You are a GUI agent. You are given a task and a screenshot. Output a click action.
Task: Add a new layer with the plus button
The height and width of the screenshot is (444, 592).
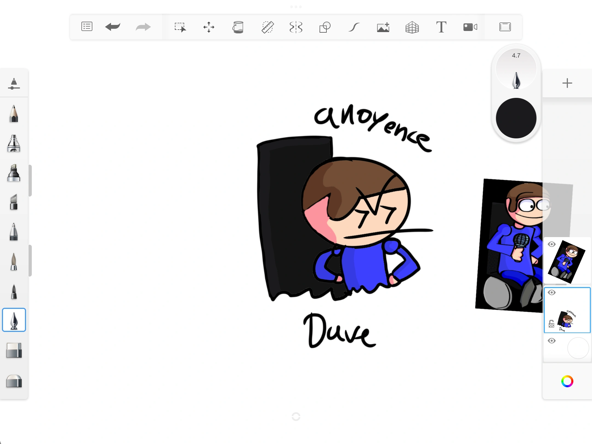point(567,83)
